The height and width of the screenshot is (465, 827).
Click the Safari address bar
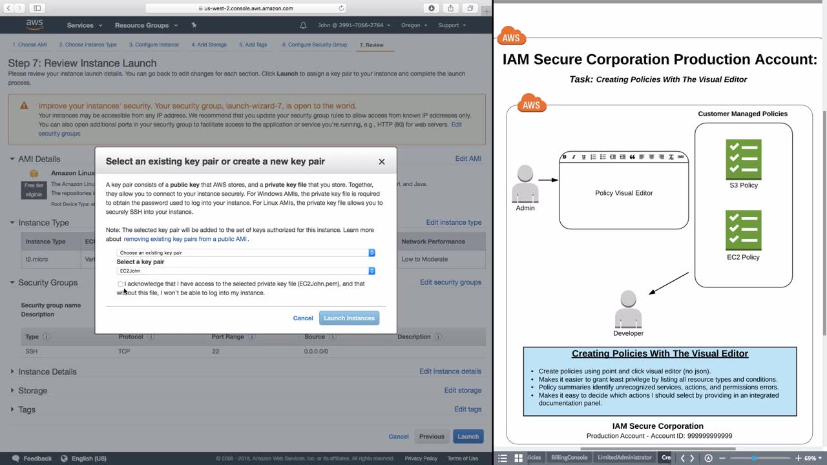[x=246, y=8]
